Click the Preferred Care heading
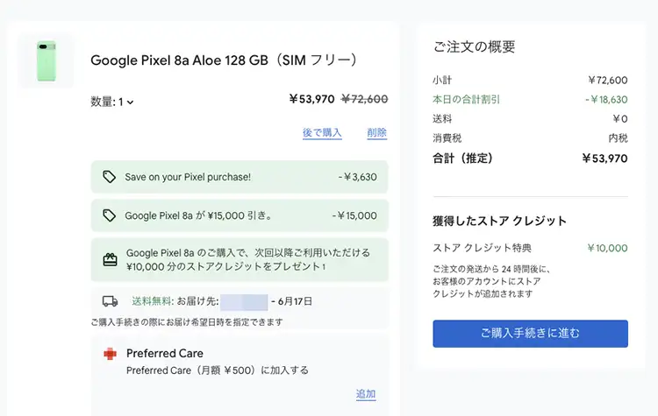The image size is (658, 416). coord(163,353)
